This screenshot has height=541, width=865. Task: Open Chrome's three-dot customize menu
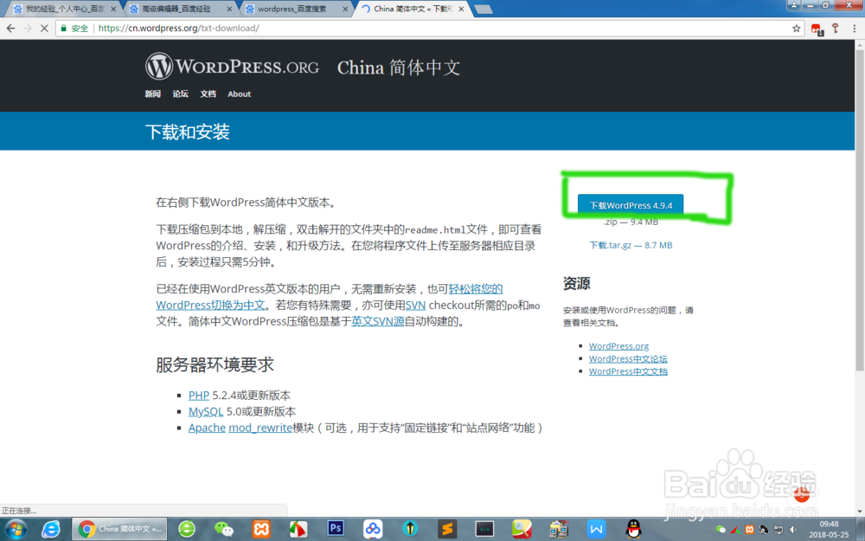855,28
